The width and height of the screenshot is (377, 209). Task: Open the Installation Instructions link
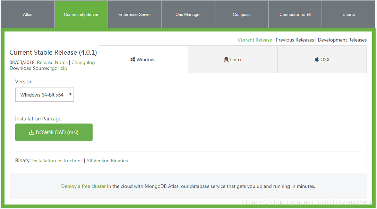click(57, 161)
